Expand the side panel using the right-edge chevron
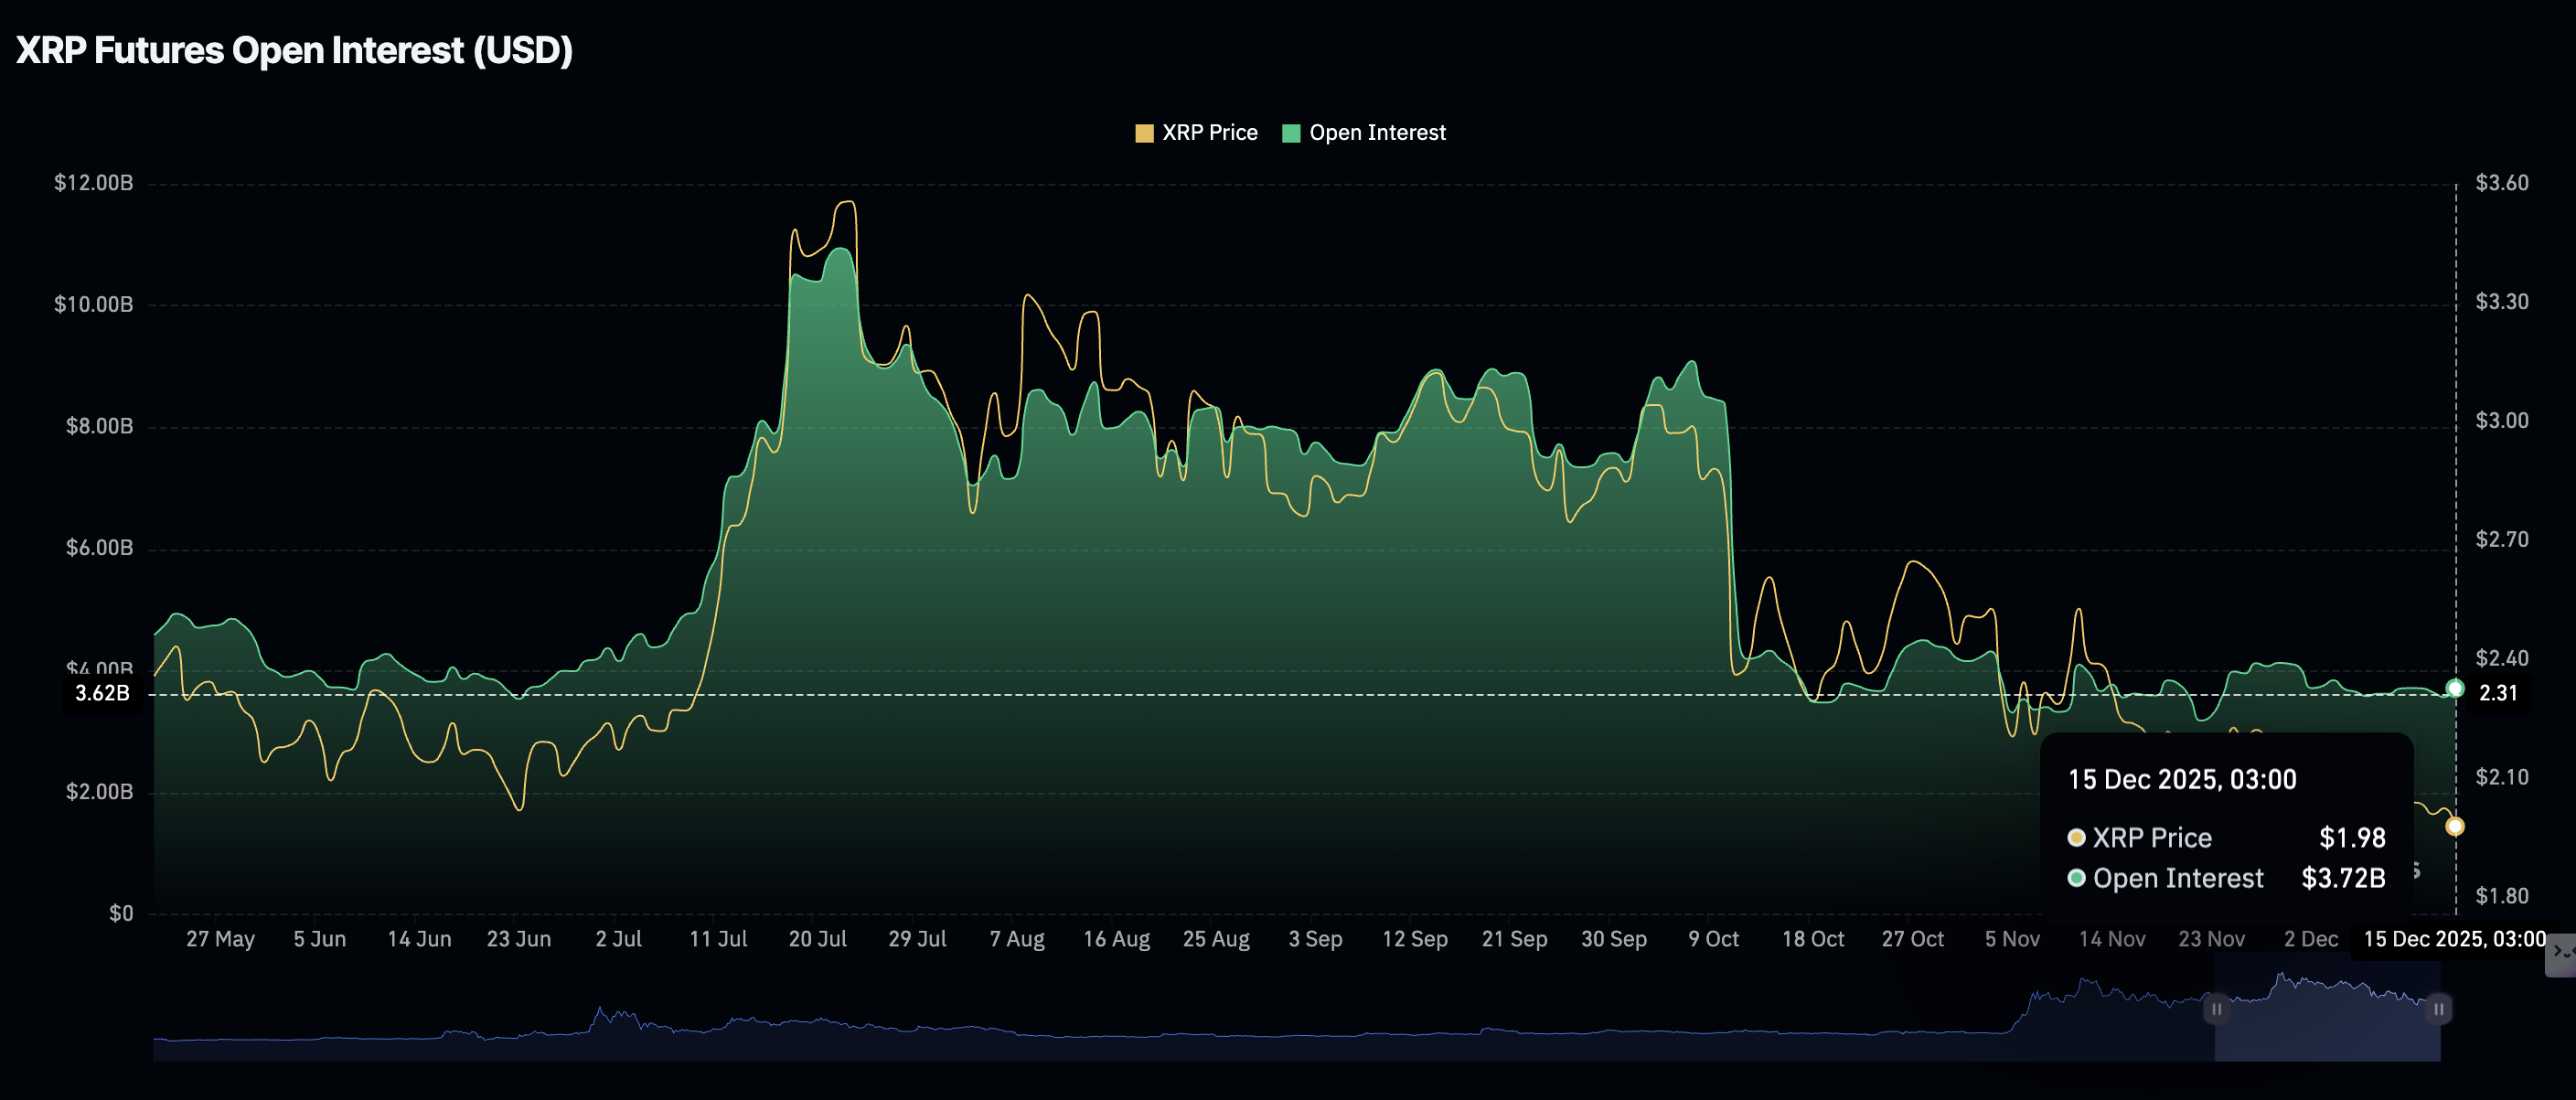Viewport: 2576px width, 1100px height. click(2568, 955)
